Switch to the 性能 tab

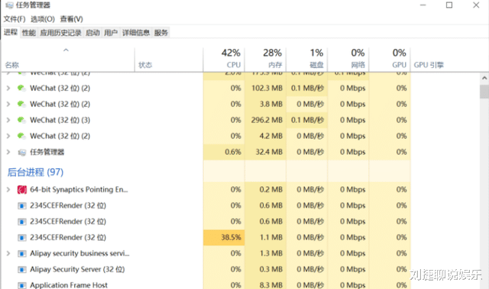point(29,33)
